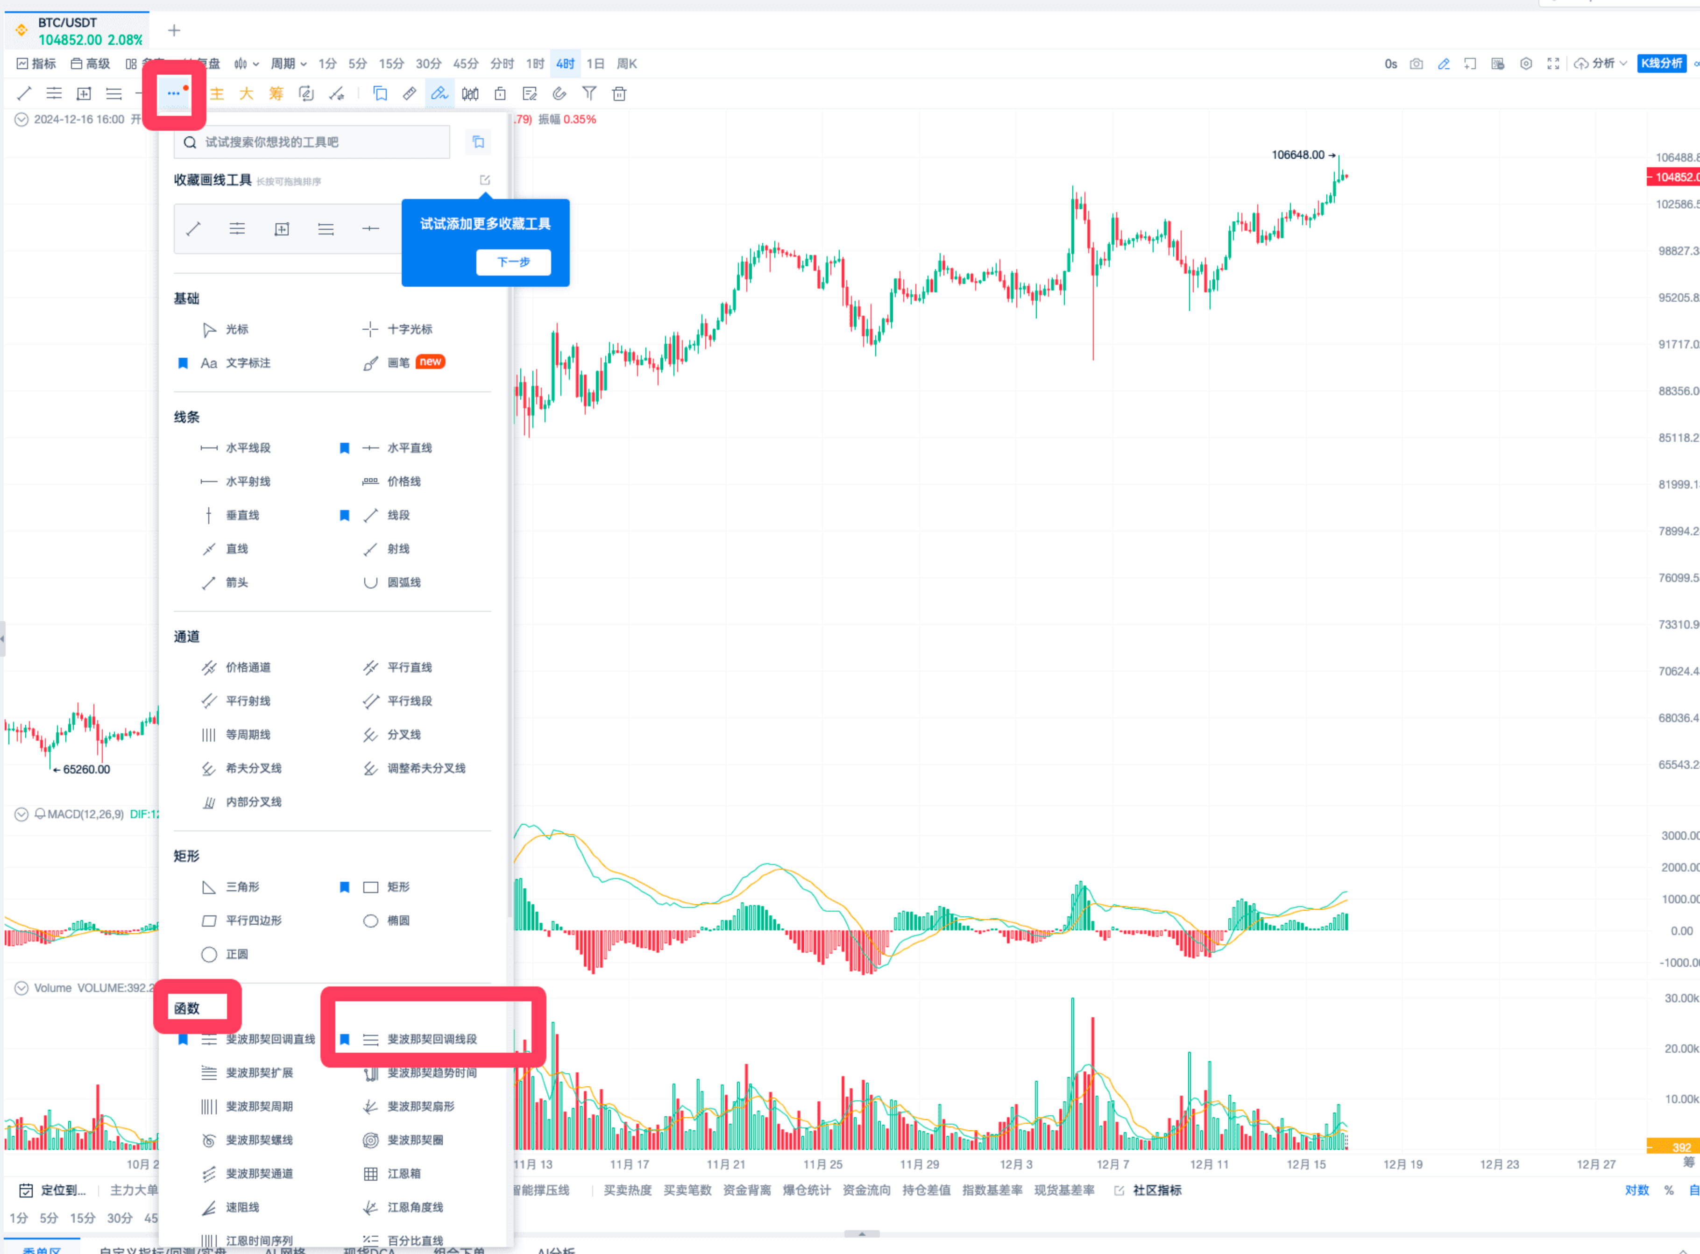The image size is (1700, 1254).
Task: Open the 资金流向 bottom indicator tab
Action: tap(867, 1191)
